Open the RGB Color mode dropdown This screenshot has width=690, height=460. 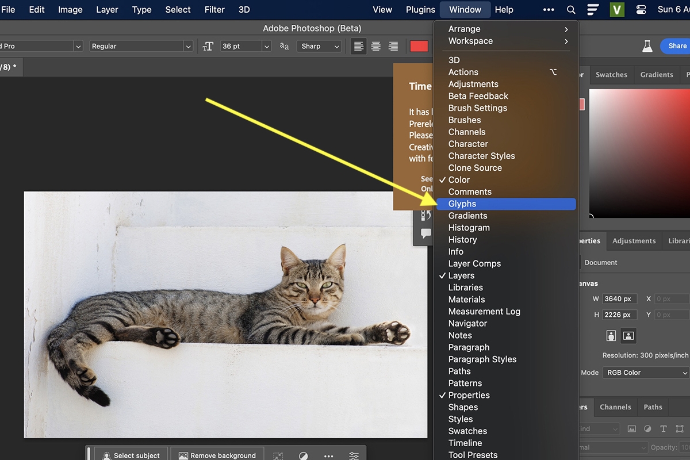click(646, 373)
